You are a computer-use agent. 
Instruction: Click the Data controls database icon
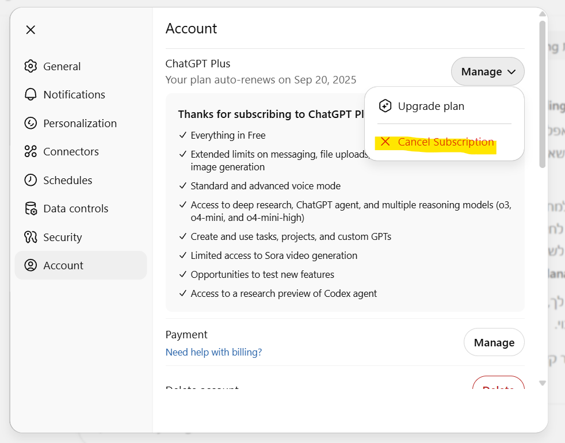pos(30,208)
